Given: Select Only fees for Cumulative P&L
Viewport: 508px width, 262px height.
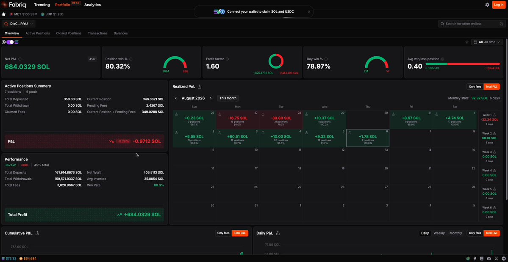Looking at the screenshot, I should 223,233.
